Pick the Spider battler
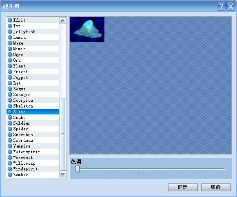The image size is (237, 197). pyautogui.click(x=33, y=129)
